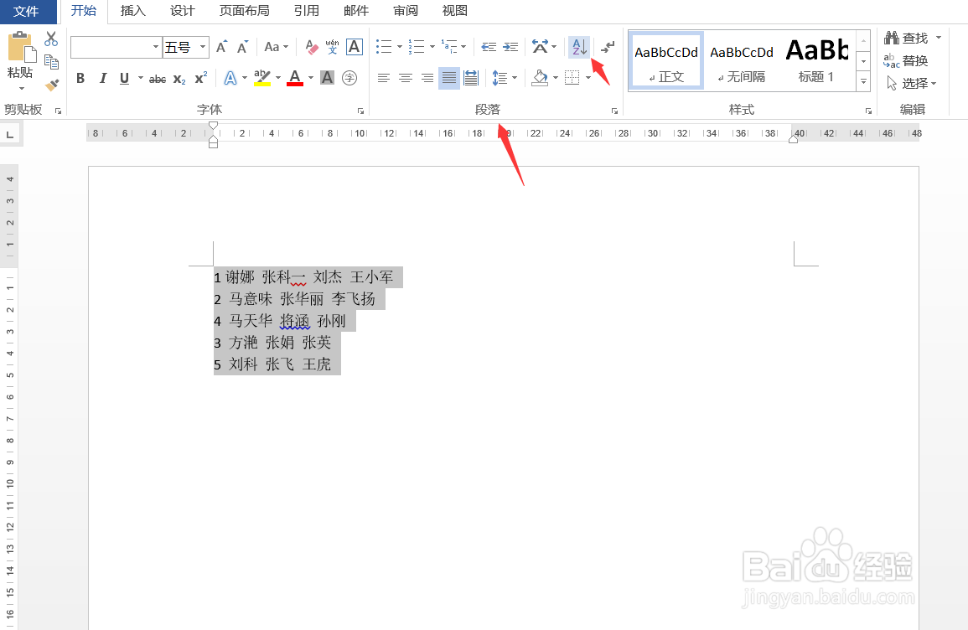Expand the borders dropdown arrow

click(588, 78)
